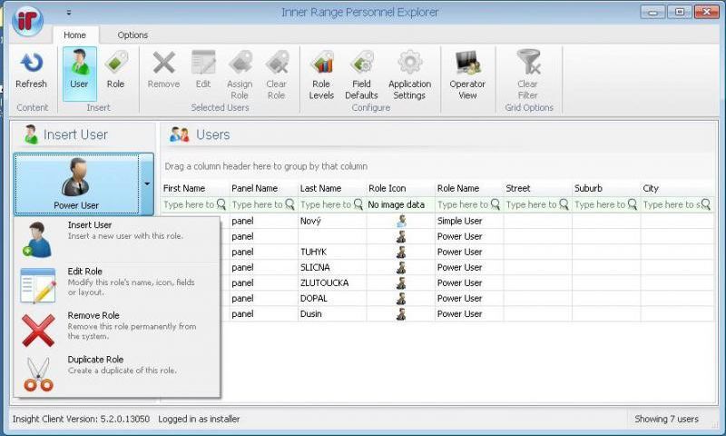Screen dimensions: 726x436
Task: Click the Last Name filter field
Action: click(325, 205)
